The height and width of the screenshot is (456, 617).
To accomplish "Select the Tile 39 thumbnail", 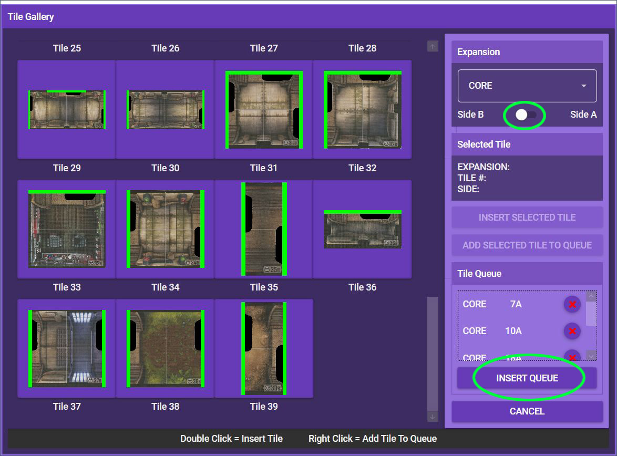I will [264, 349].
